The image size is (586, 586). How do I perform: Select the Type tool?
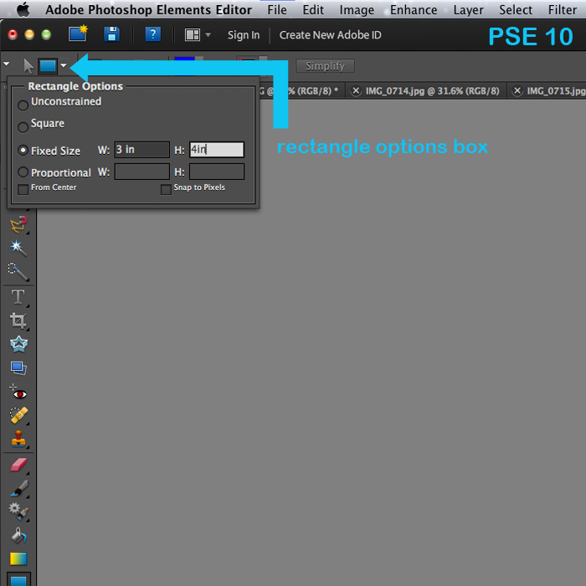tap(18, 297)
